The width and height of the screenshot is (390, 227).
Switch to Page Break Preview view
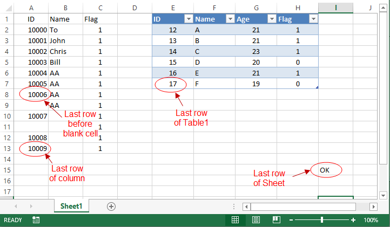pos(276,220)
